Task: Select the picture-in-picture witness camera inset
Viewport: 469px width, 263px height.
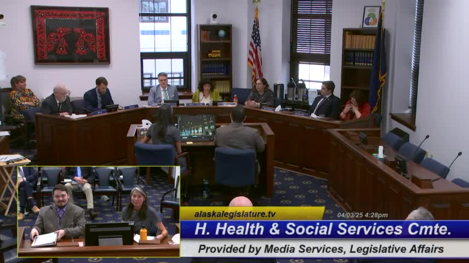Action: 99,211
